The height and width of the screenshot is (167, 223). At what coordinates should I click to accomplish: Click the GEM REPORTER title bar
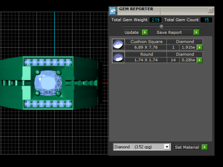click(162, 11)
